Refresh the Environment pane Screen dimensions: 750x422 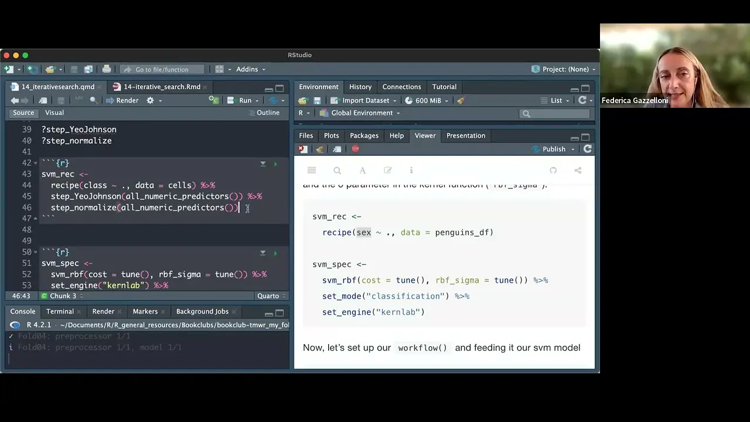(582, 100)
